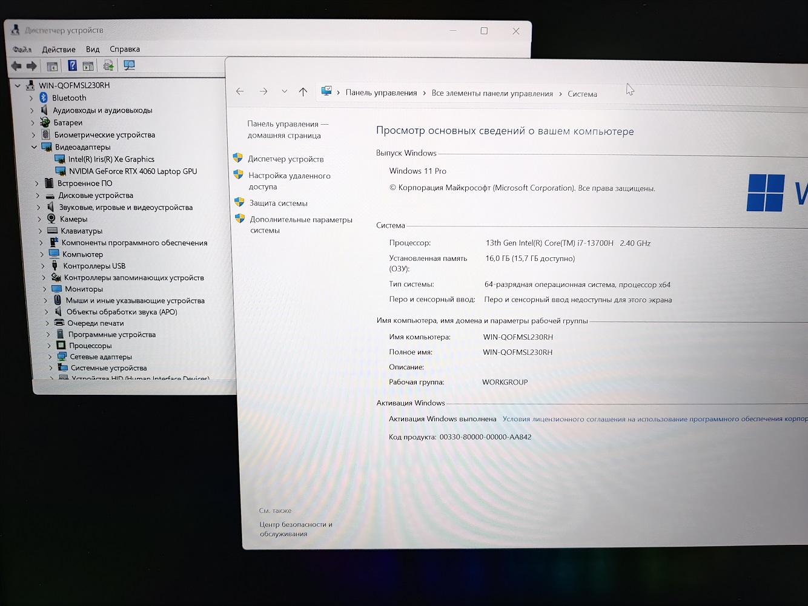Open Help via the blue question-mark icon
Viewport: 808px width, 606px height.
(x=72, y=65)
